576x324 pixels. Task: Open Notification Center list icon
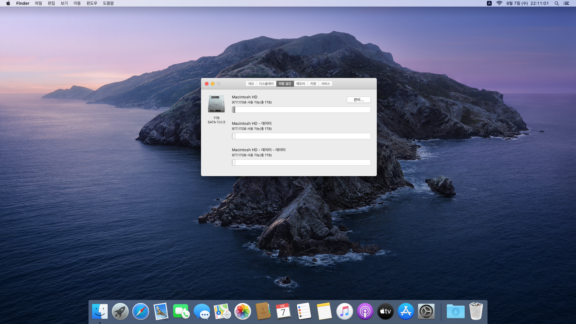[566, 3]
